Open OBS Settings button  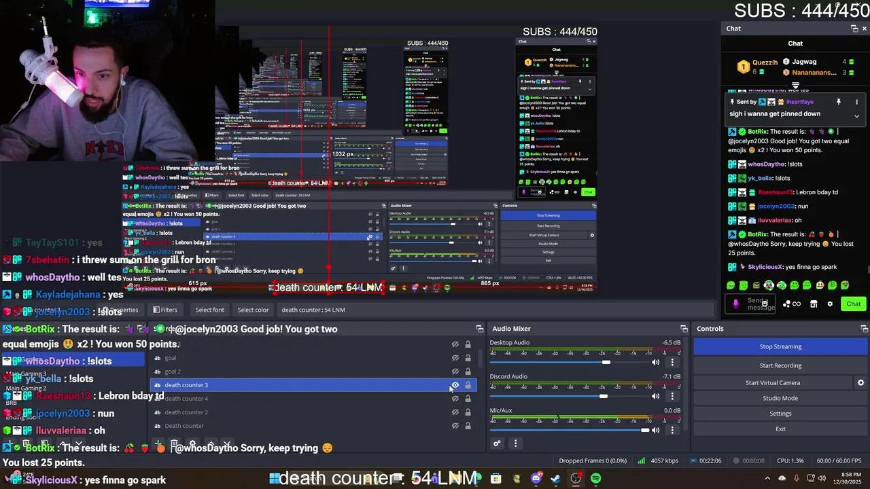coord(780,414)
